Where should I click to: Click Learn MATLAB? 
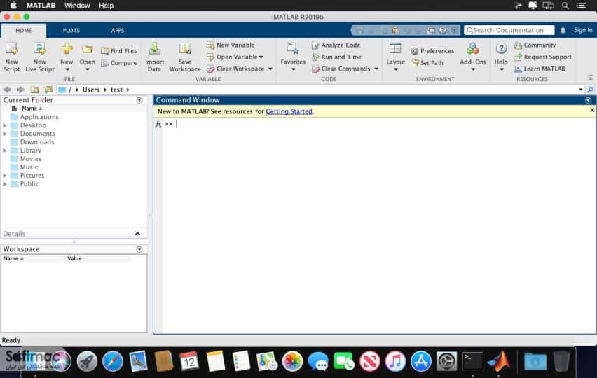[x=540, y=69]
